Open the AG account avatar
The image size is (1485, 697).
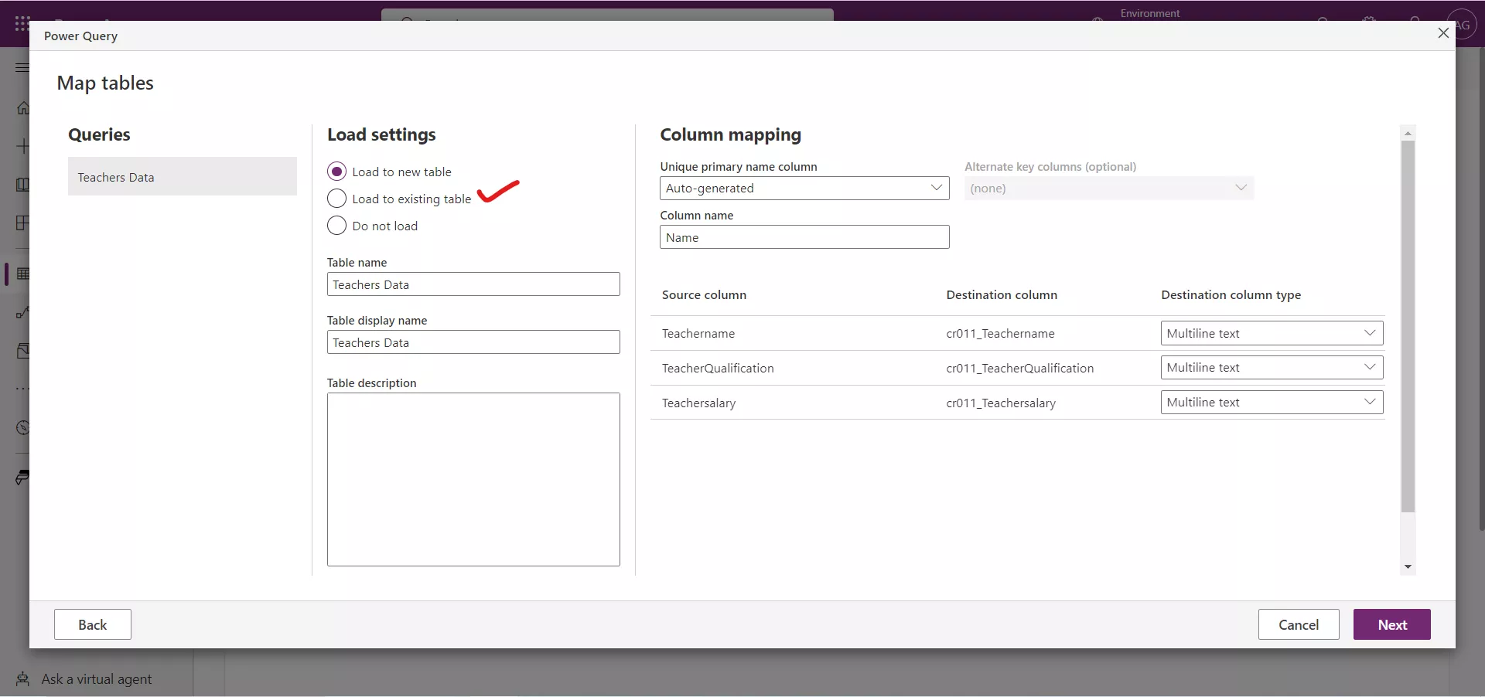click(x=1463, y=23)
